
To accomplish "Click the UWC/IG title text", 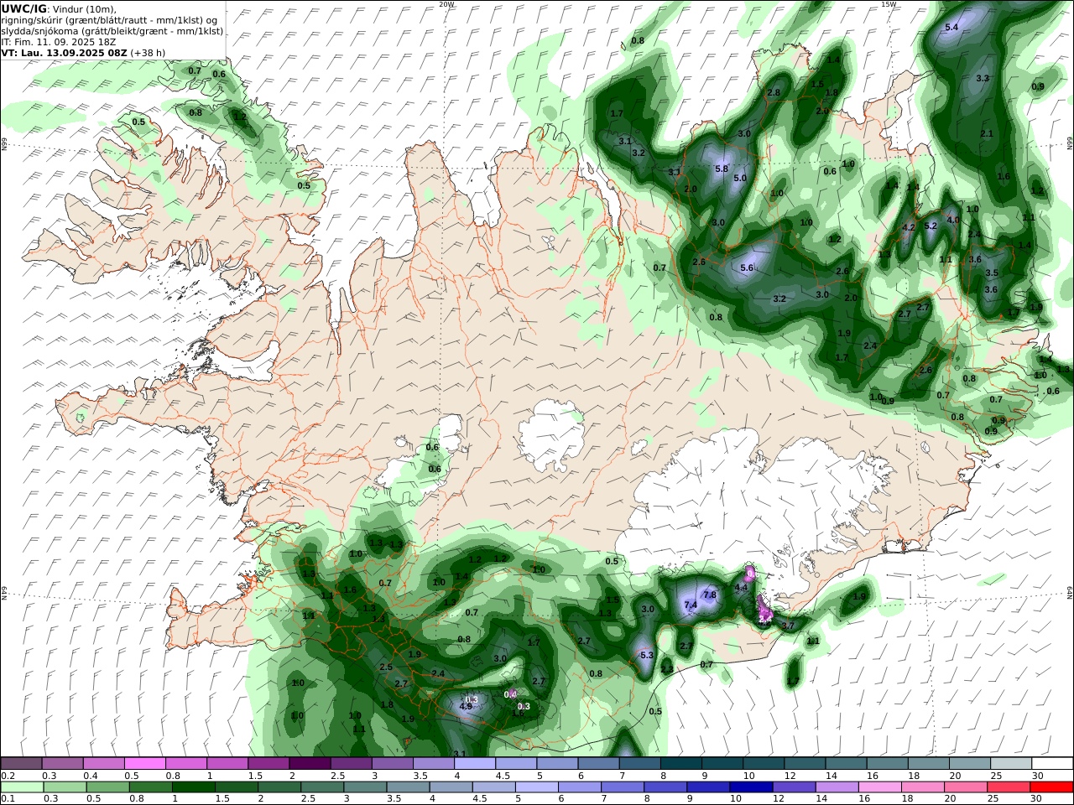I will pos(24,9).
